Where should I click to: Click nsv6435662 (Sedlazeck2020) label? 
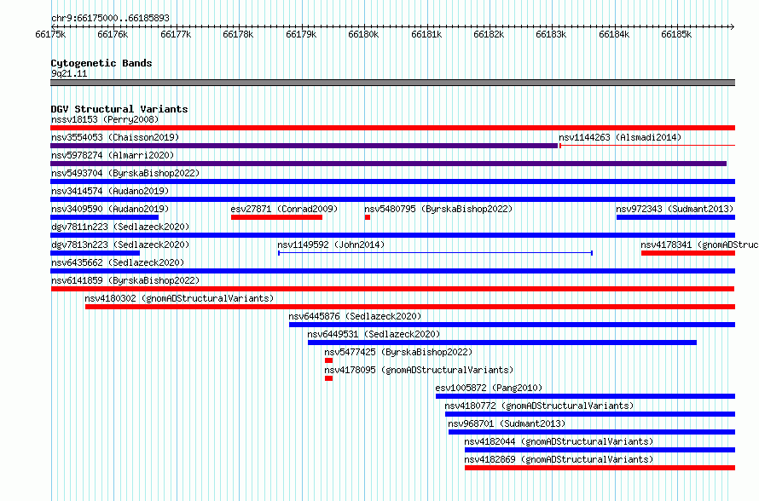pos(118,262)
